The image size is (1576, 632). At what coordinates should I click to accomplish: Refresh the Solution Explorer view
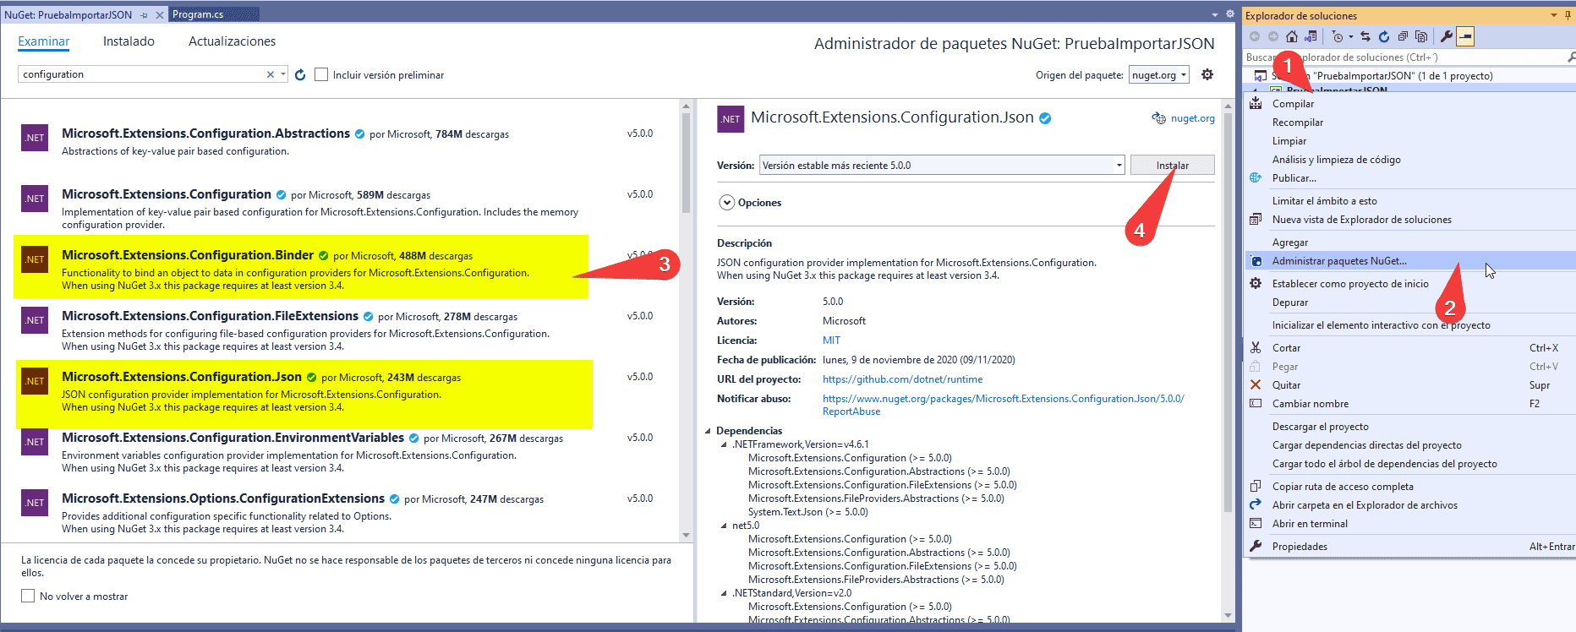(x=1383, y=36)
